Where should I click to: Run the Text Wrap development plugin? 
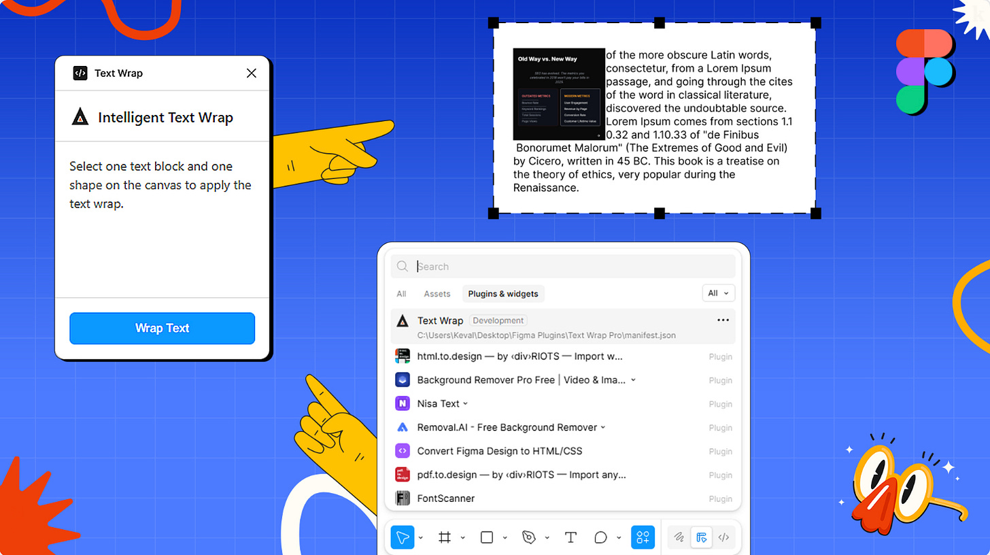[x=563, y=326]
